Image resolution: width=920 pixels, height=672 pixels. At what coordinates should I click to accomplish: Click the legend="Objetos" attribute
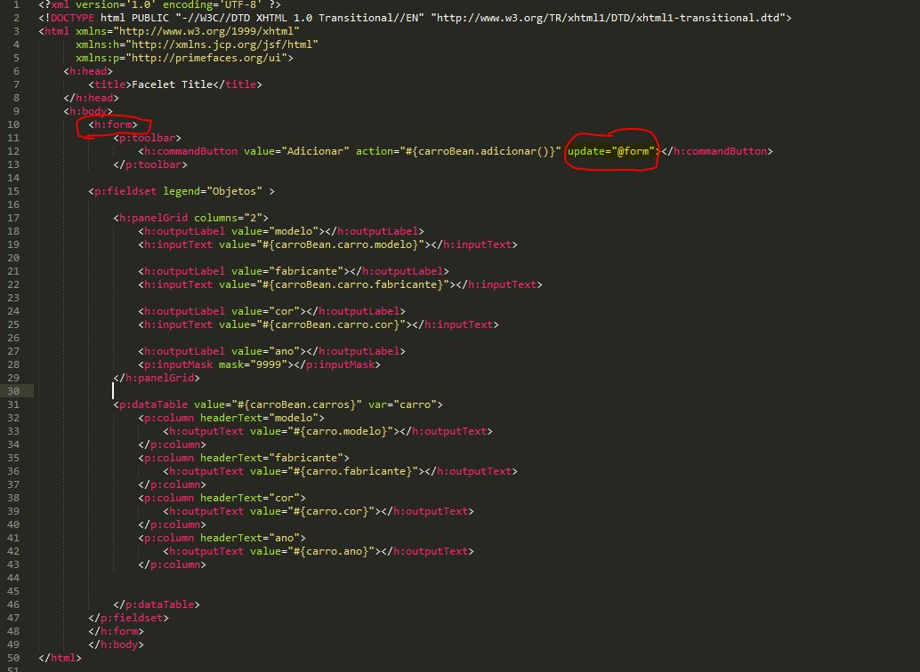pos(213,191)
